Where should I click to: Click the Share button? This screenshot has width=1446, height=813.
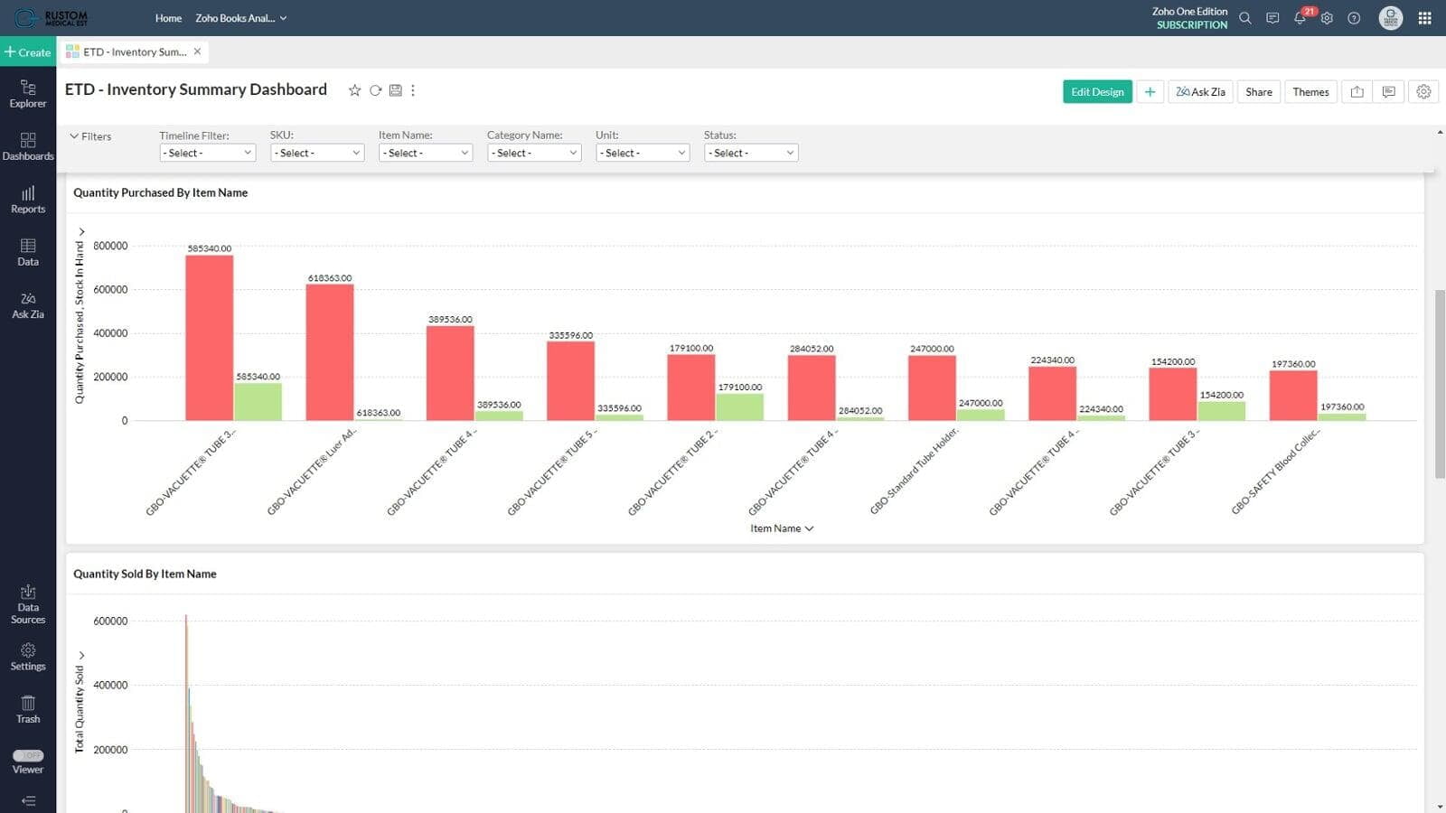coord(1259,91)
